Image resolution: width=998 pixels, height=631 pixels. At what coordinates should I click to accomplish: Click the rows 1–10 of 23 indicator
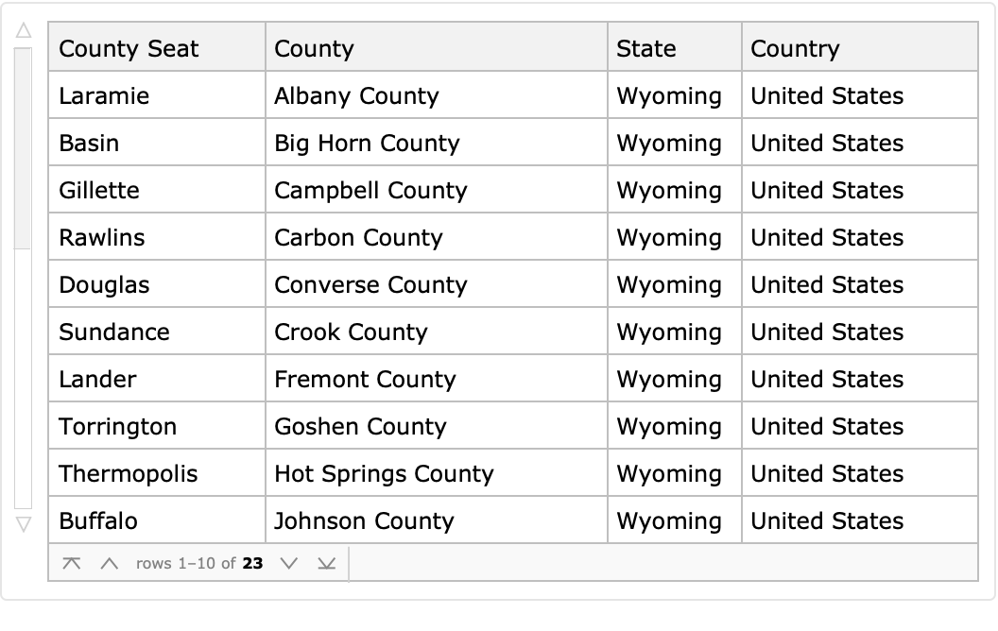click(x=198, y=564)
